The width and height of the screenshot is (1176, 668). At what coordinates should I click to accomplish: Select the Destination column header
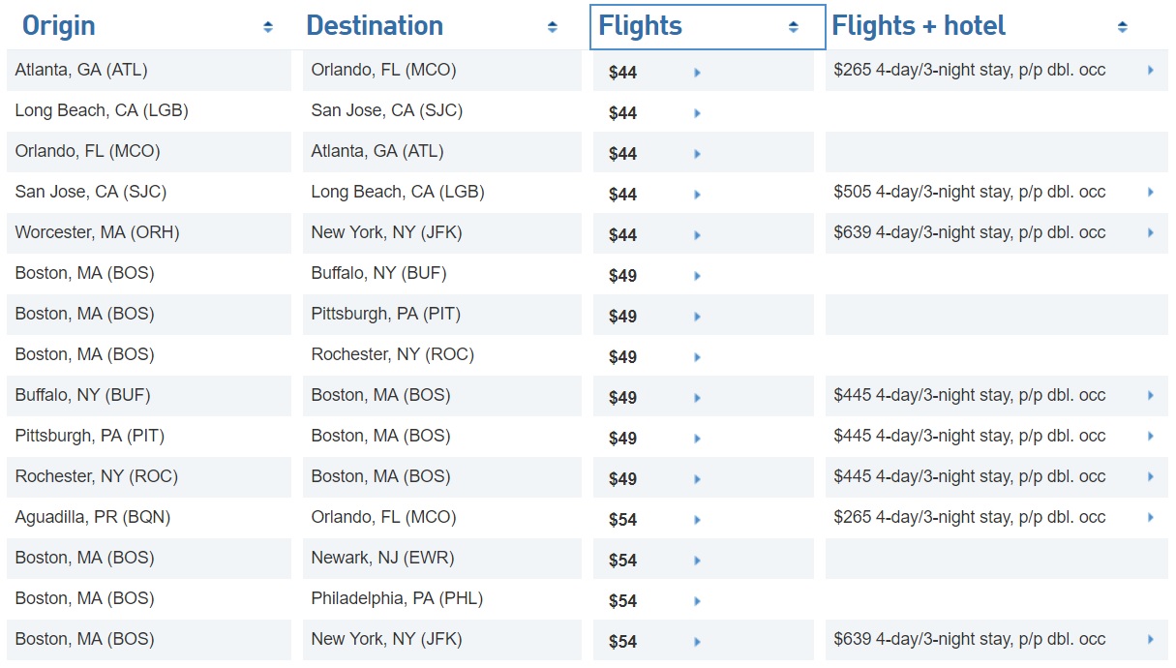click(375, 26)
